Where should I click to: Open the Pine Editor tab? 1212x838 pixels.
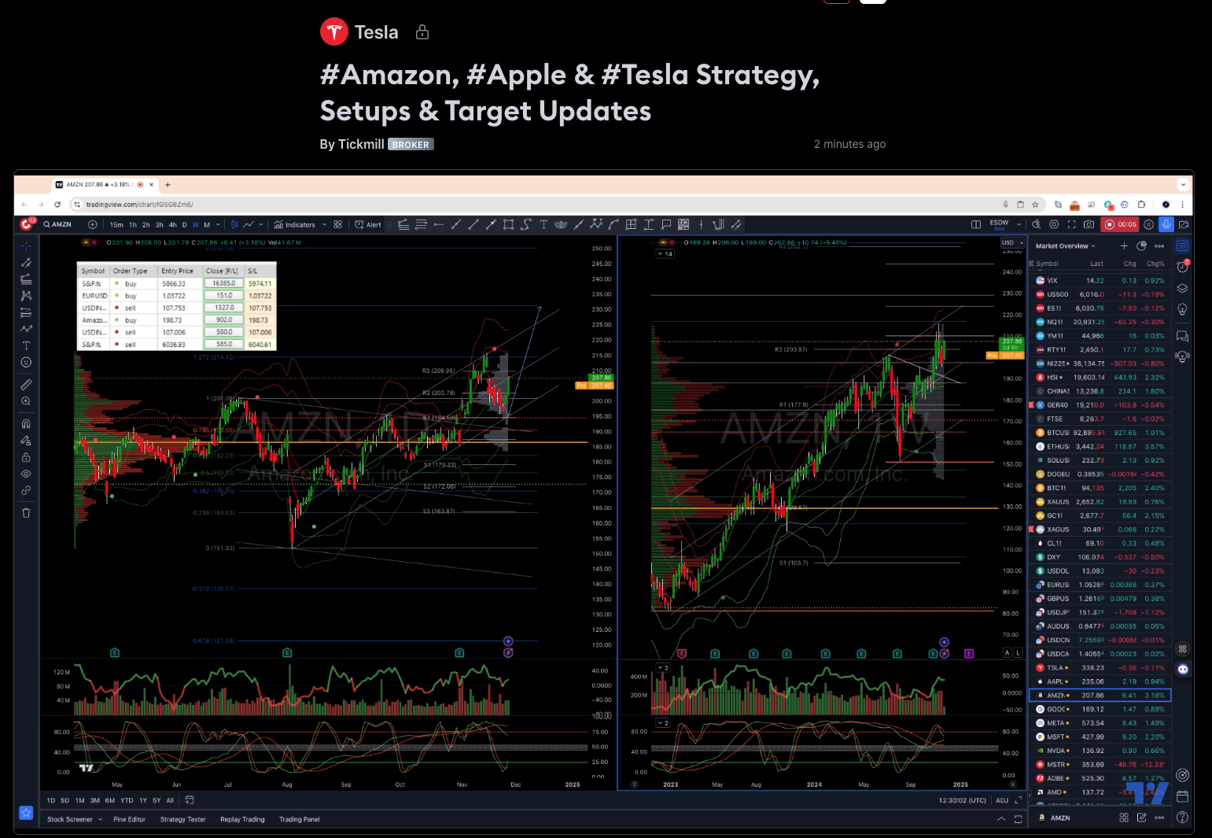pos(129,819)
